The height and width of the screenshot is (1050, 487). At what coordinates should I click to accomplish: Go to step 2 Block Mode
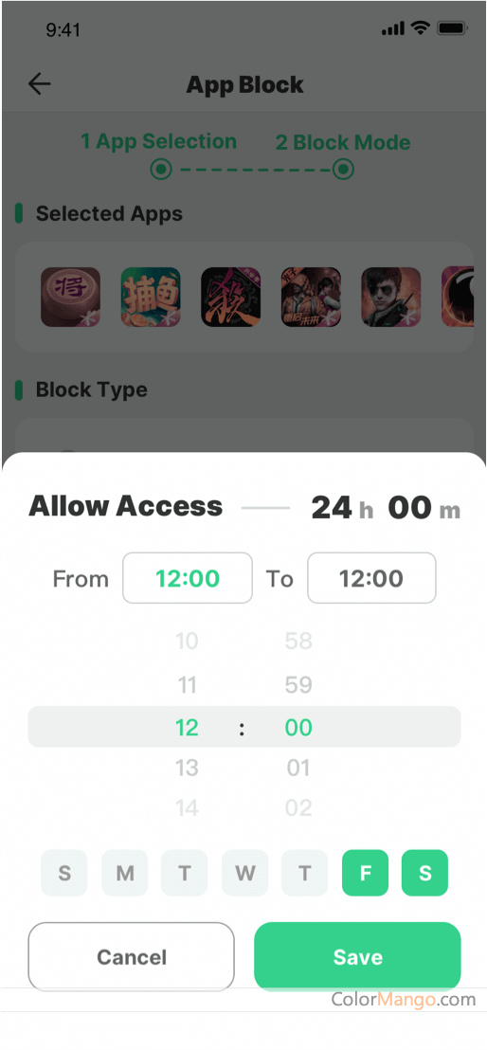click(344, 143)
